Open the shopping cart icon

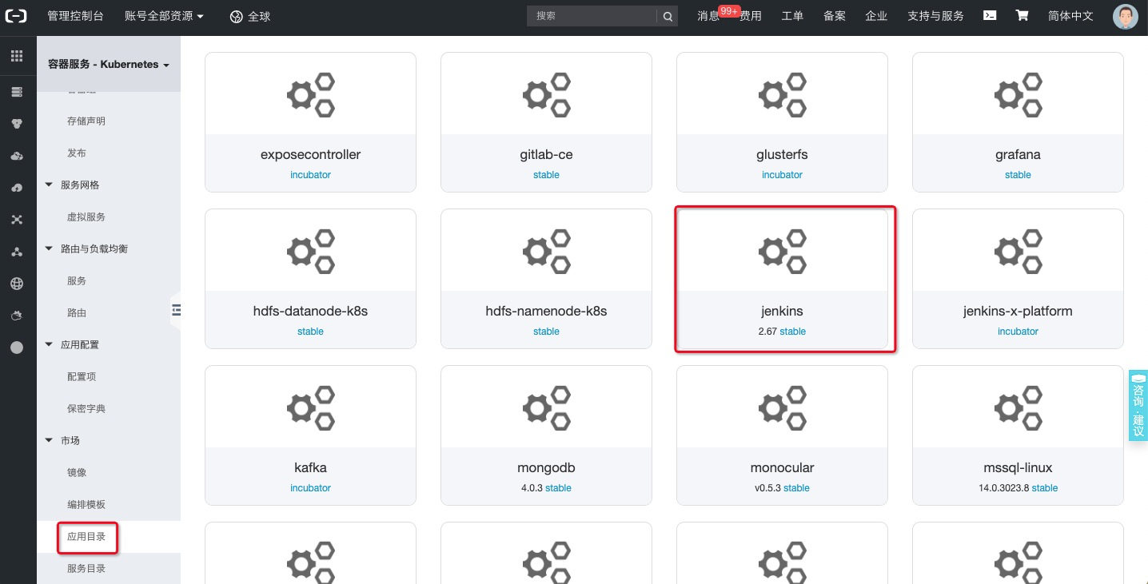pos(1022,15)
